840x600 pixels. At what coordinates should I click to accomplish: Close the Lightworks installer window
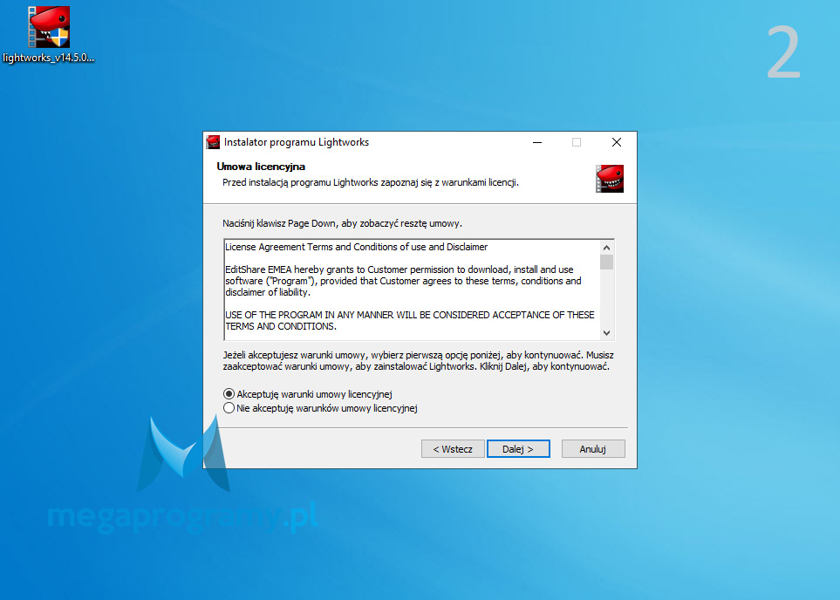(617, 142)
